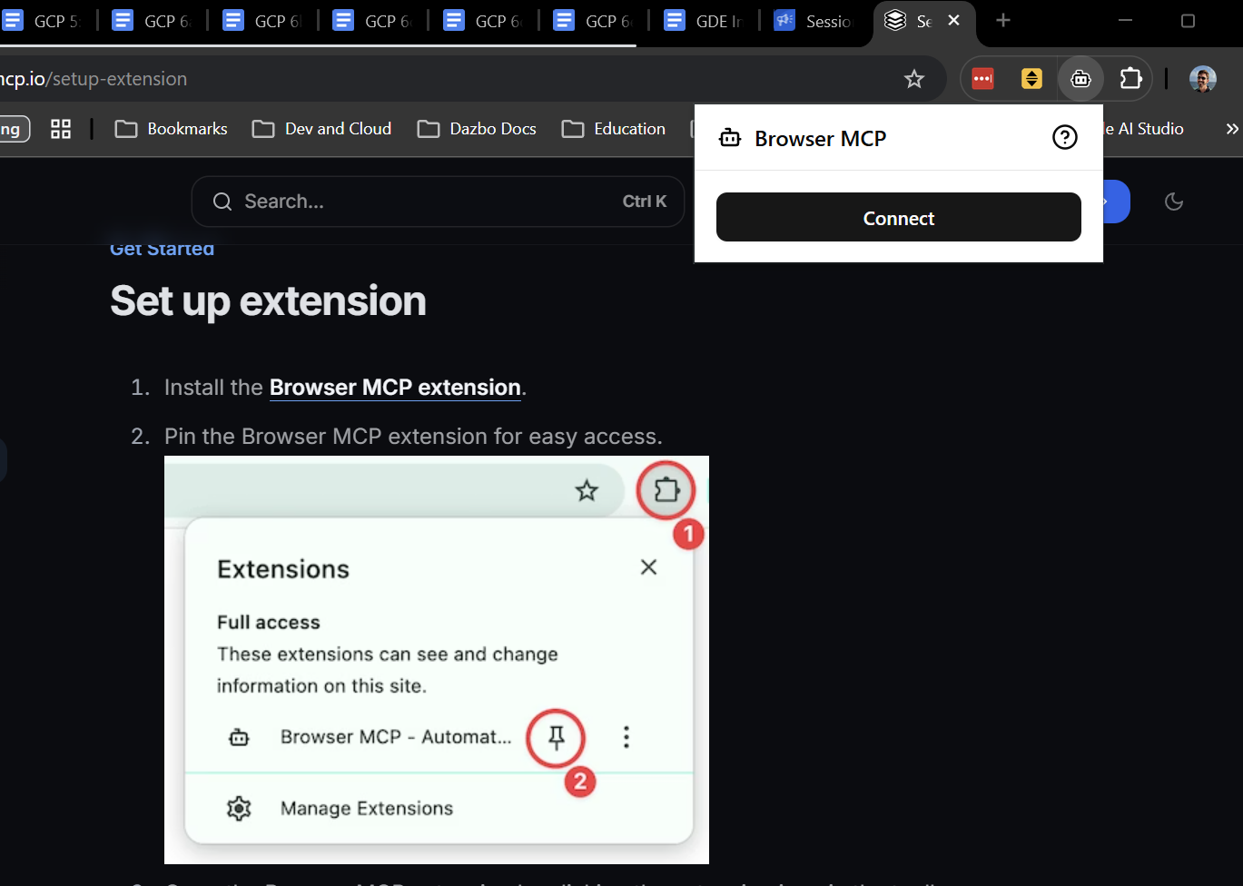Click the Browser MCP help question mark
Screen dimensions: 1243x886
[1064, 137]
